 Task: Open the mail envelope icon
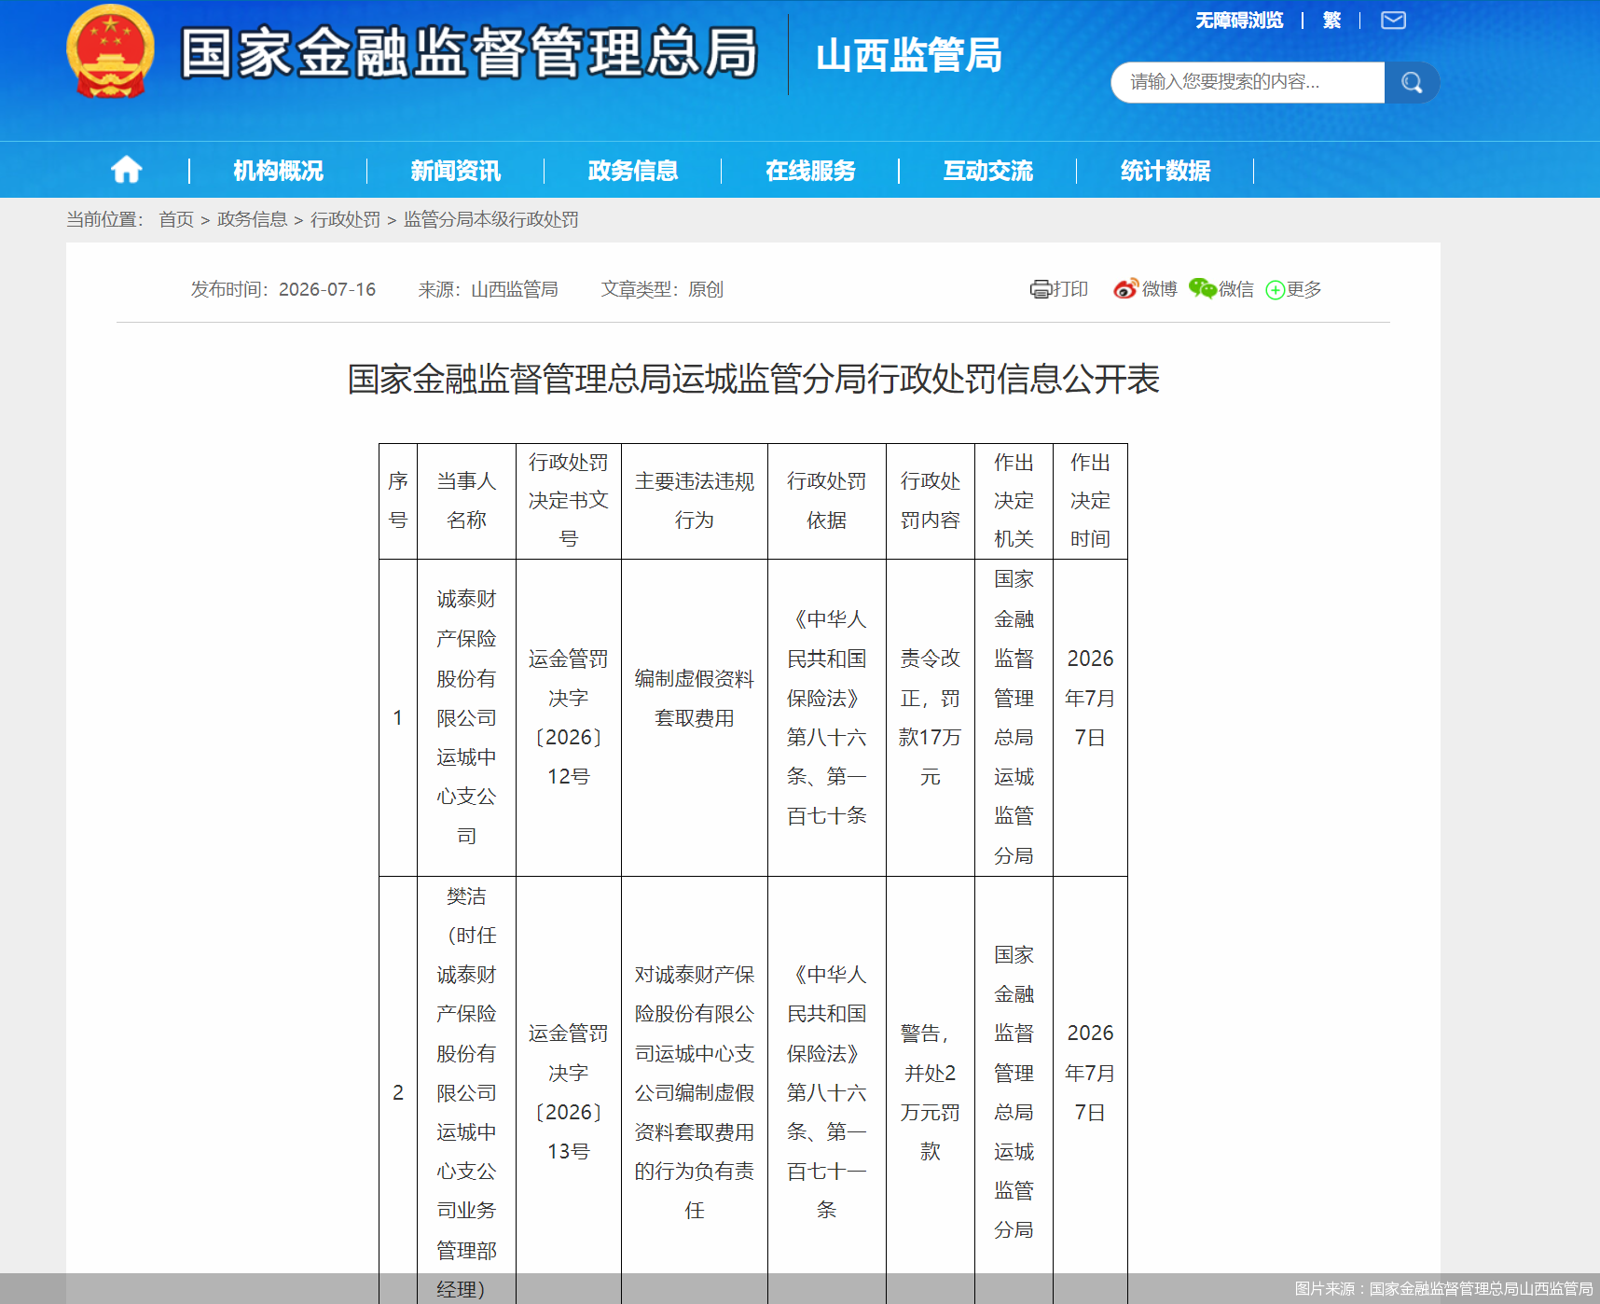(1393, 21)
